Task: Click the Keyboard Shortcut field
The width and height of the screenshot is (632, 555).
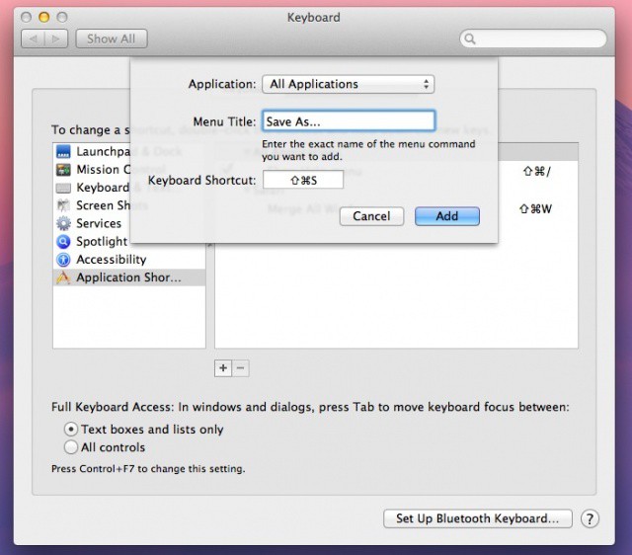Action: click(x=302, y=180)
